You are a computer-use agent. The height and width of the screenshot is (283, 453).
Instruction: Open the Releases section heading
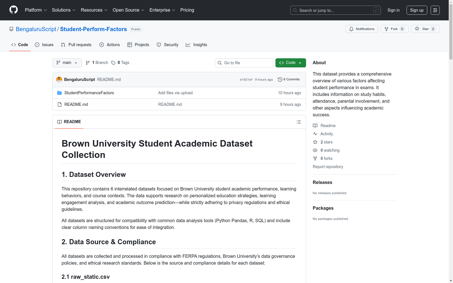(x=322, y=183)
